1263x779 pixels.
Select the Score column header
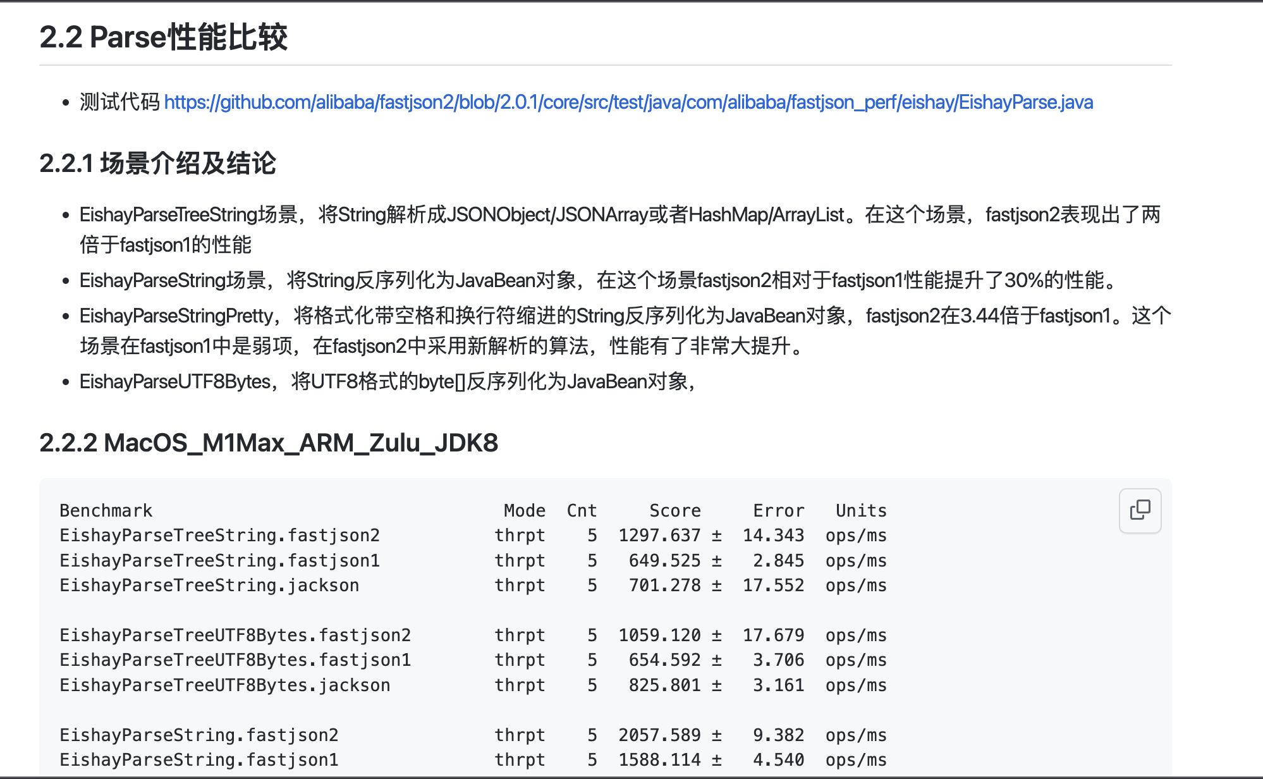[x=675, y=510]
